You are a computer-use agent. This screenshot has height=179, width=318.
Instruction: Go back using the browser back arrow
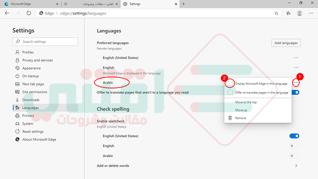coord(7,13)
